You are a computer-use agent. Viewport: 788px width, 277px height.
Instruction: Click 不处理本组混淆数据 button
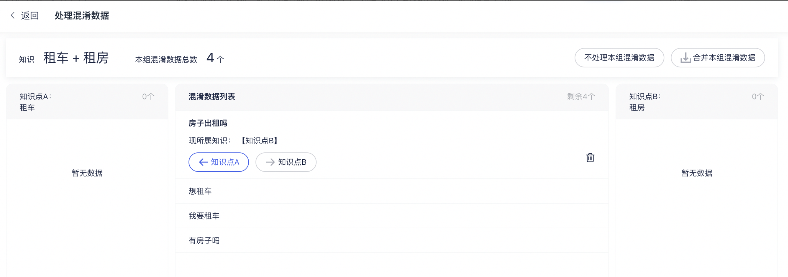[619, 58]
